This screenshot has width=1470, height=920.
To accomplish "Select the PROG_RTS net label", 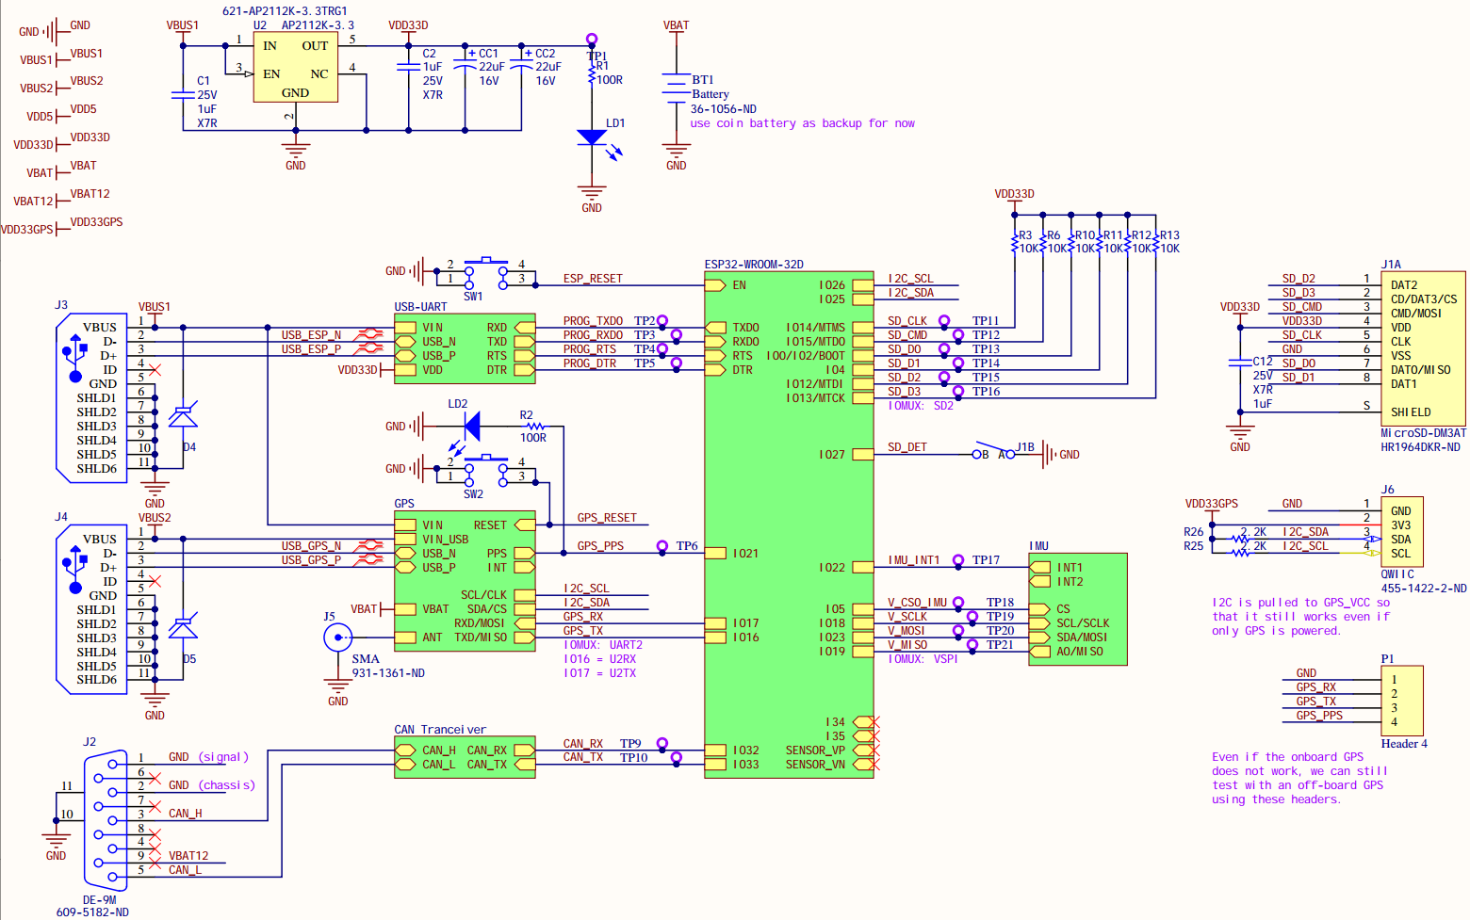I will (x=590, y=349).
